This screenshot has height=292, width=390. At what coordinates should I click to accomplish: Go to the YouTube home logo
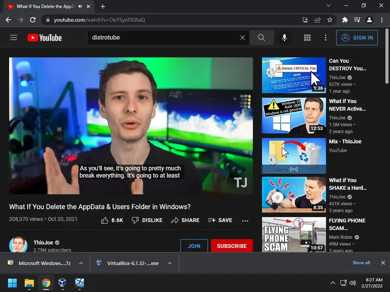point(45,38)
